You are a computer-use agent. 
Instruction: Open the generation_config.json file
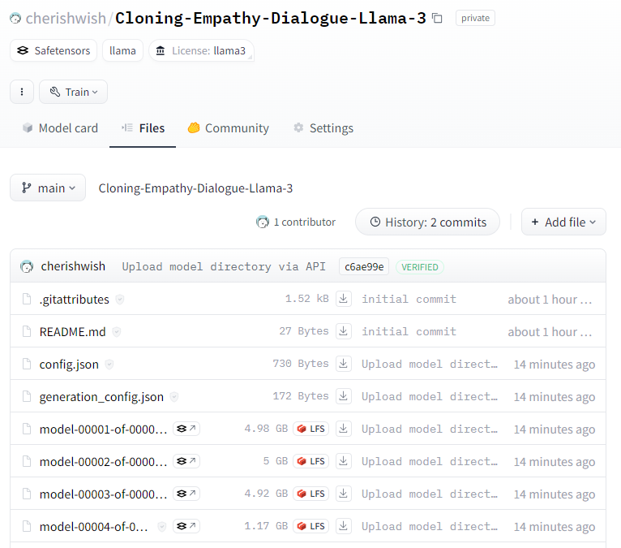click(101, 397)
